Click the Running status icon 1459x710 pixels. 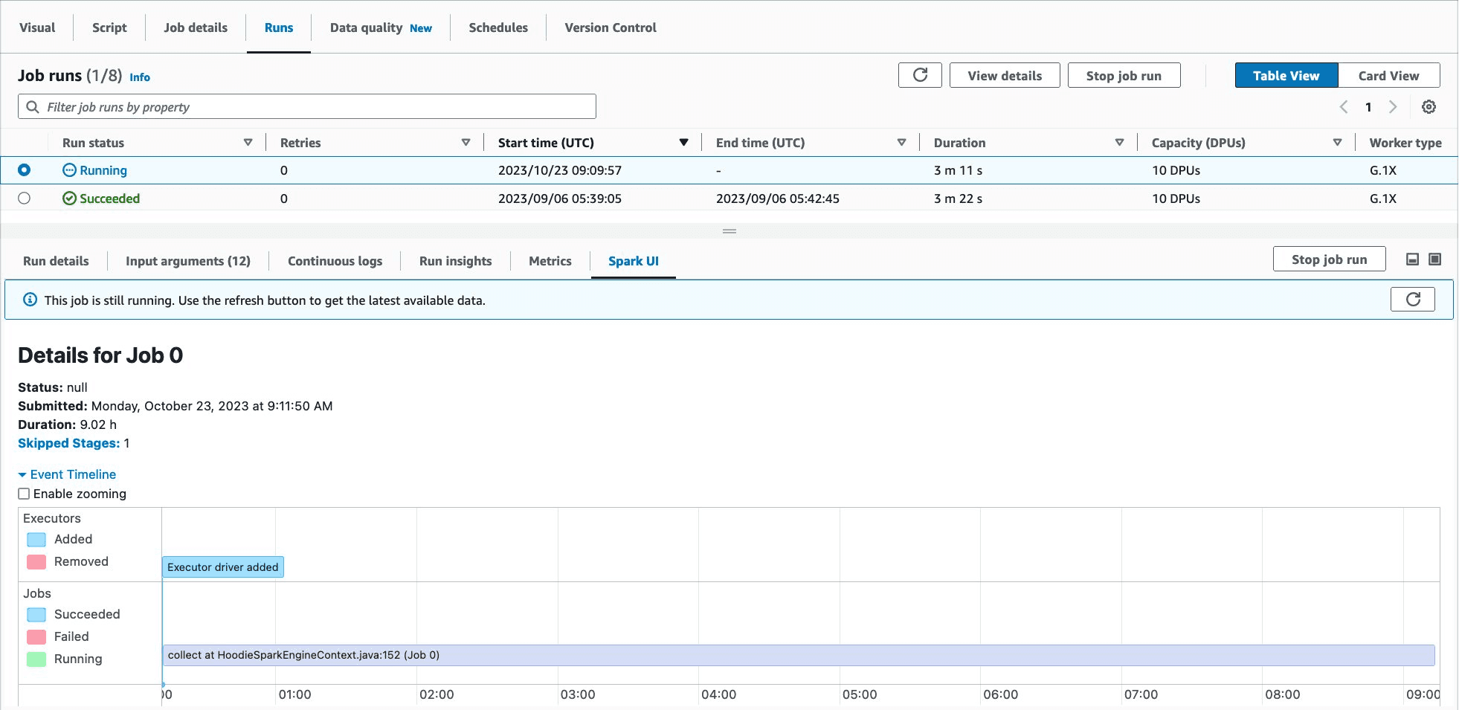(x=69, y=170)
